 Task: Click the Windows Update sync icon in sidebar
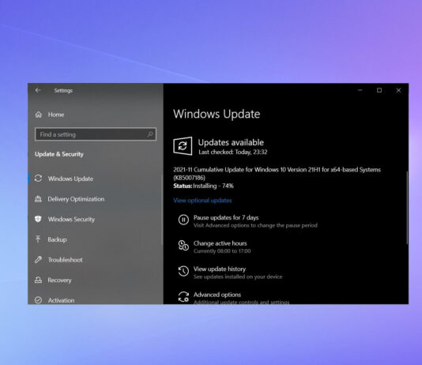click(x=38, y=179)
